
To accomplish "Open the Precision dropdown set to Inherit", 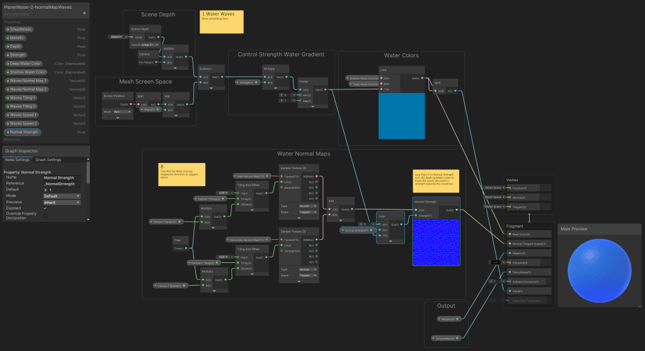I will pos(62,202).
